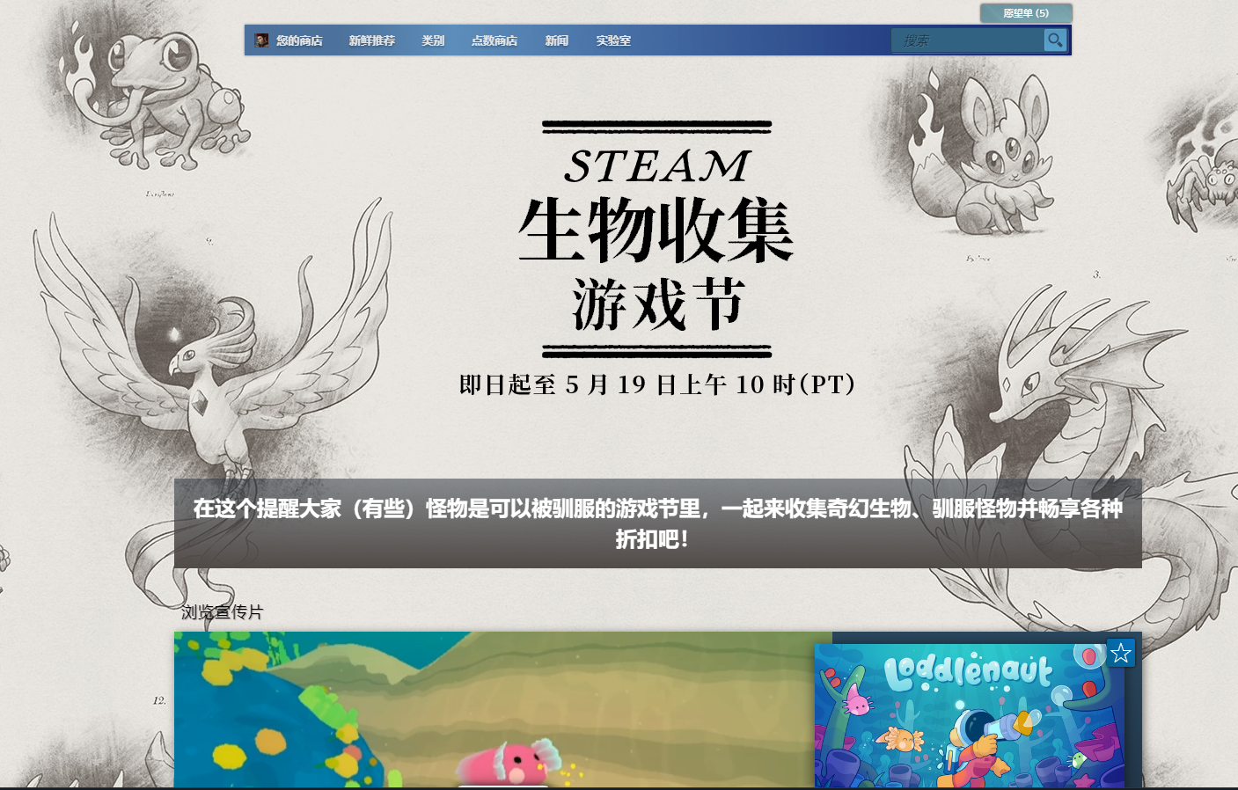Click the date line 即日起至 5 月 19 日
Viewport: 1238px width, 790px height.
click(657, 384)
